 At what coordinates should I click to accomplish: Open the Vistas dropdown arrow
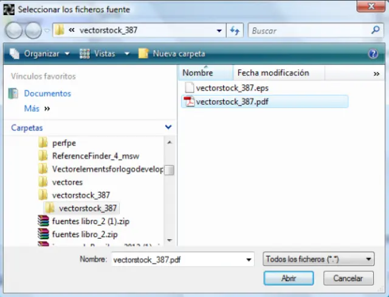127,53
